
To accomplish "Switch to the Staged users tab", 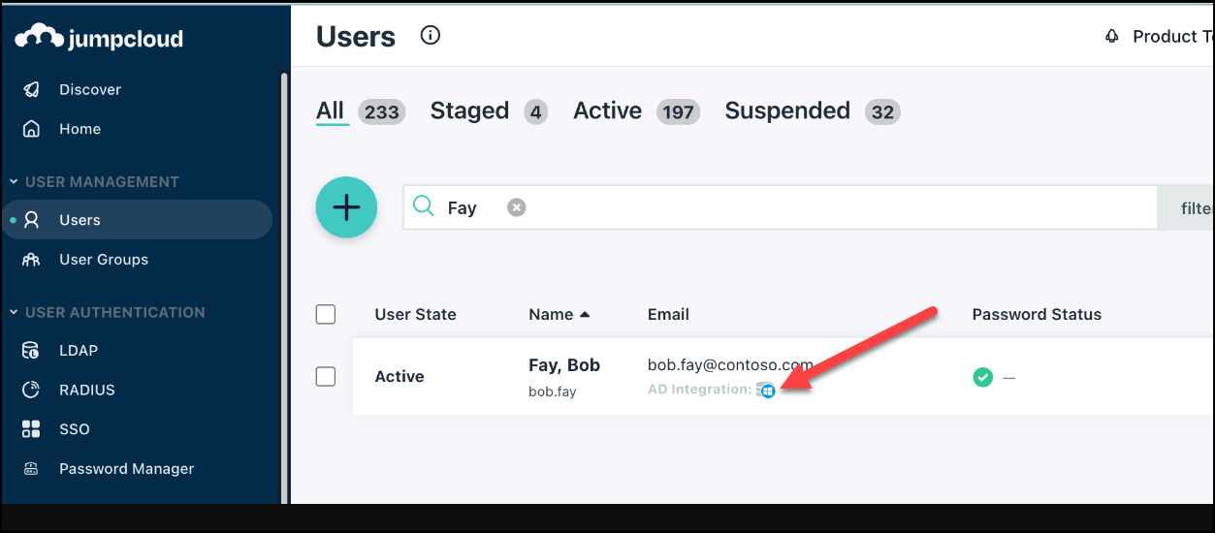I will (x=469, y=111).
